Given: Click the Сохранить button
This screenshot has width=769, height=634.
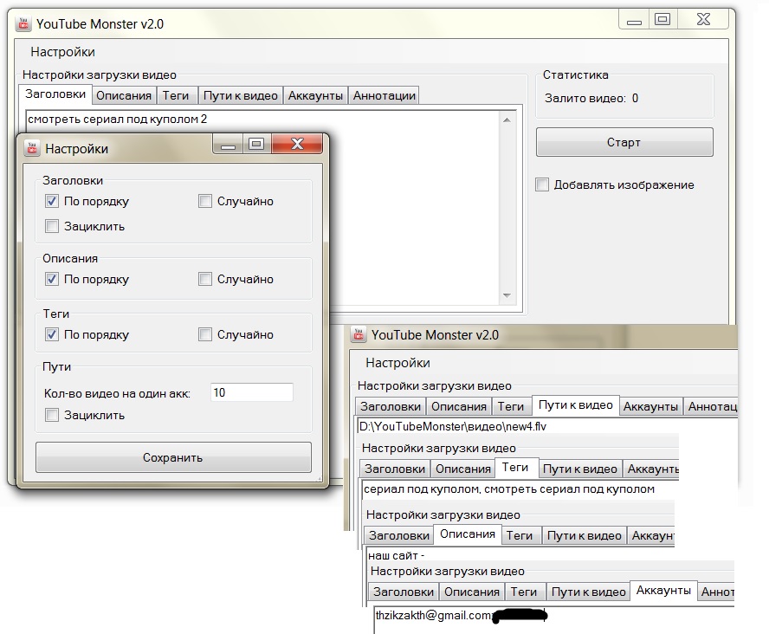Looking at the screenshot, I should tap(173, 457).
